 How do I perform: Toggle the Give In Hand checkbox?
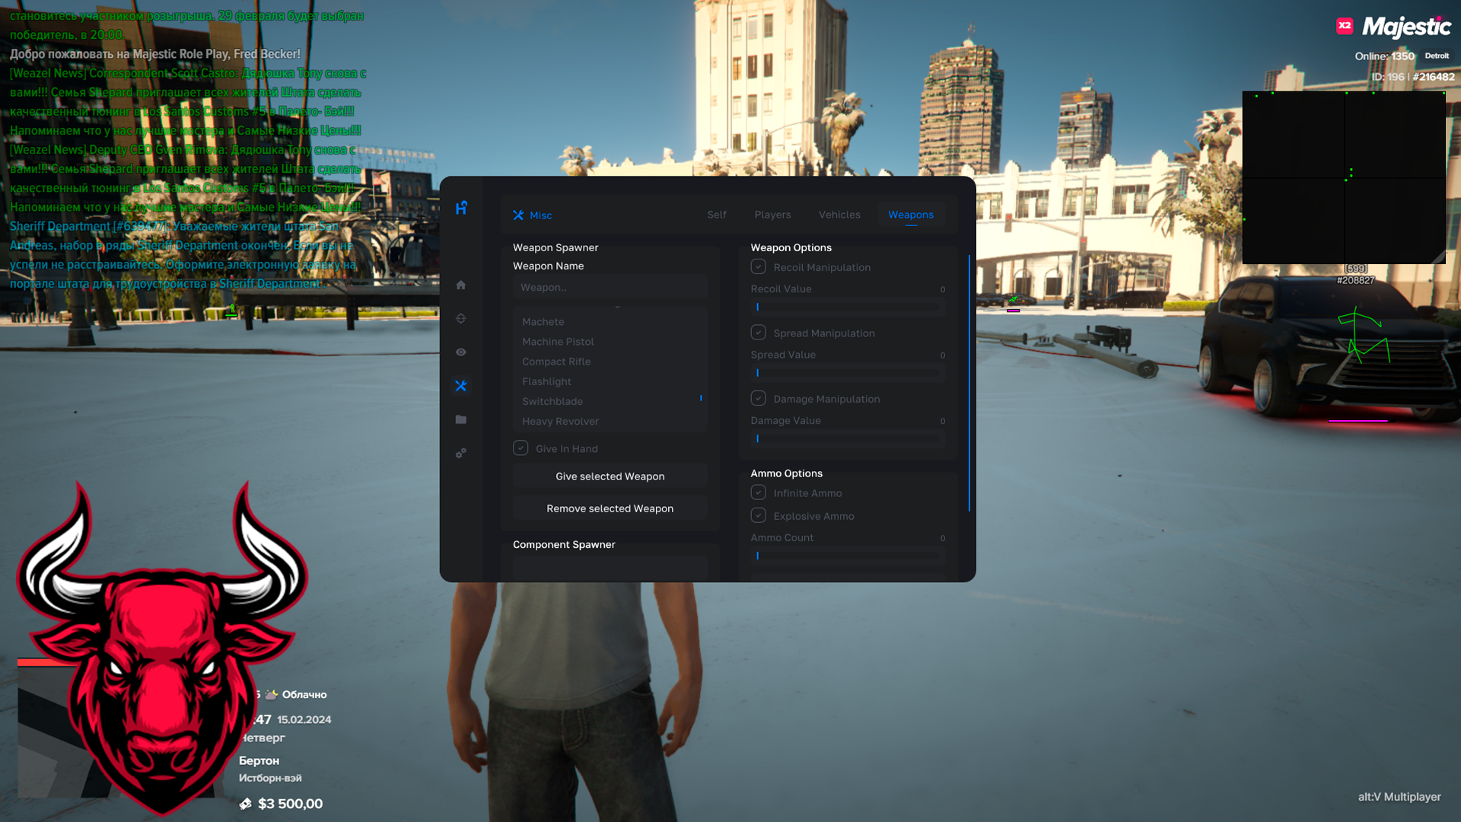coord(520,448)
